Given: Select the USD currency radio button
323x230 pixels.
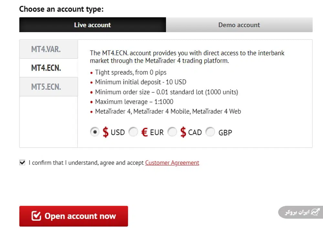Looking at the screenshot, I should pos(94,132).
